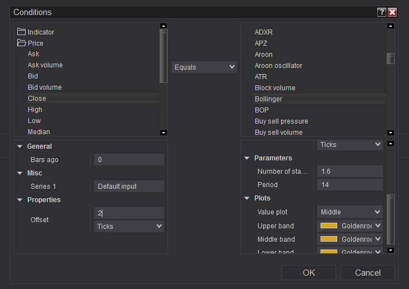The width and height of the screenshot is (409, 289).
Task: Click Upper band Goldenrod color swatch
Action: click(329, 226)
